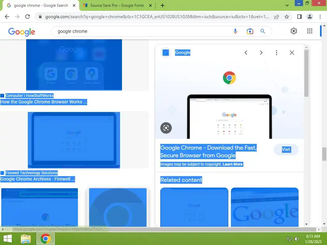
Task: Open the bottom-left browser screenshot result thumbnail
Action: [40, 207]
